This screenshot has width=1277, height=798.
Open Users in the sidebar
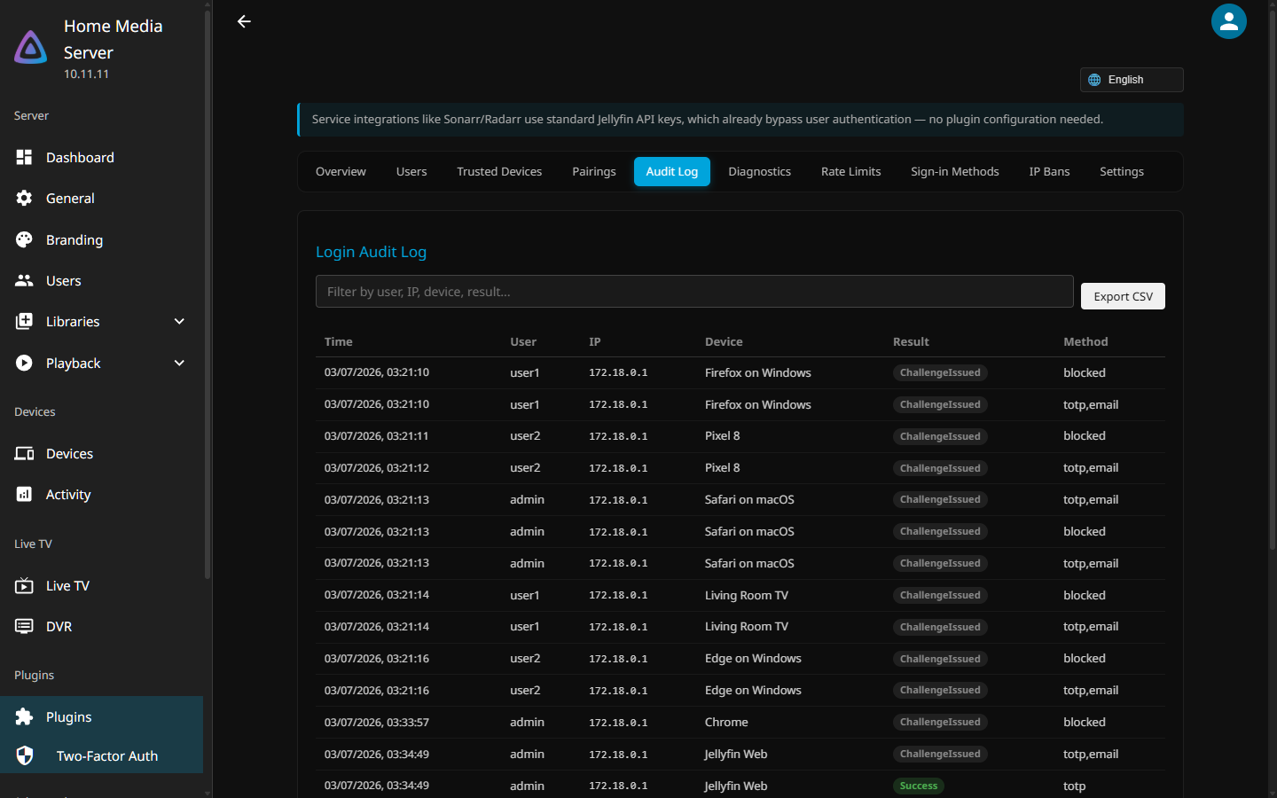pyautogui.click(x=101, y=280)
